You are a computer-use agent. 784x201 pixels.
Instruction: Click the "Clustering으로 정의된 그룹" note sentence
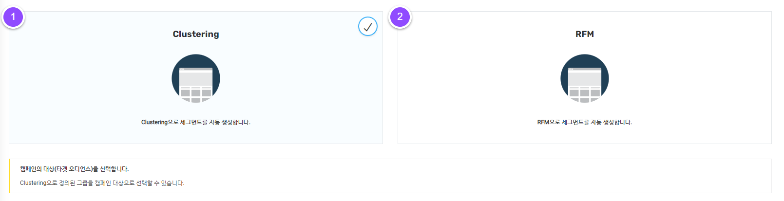click(x=102, y=183)
